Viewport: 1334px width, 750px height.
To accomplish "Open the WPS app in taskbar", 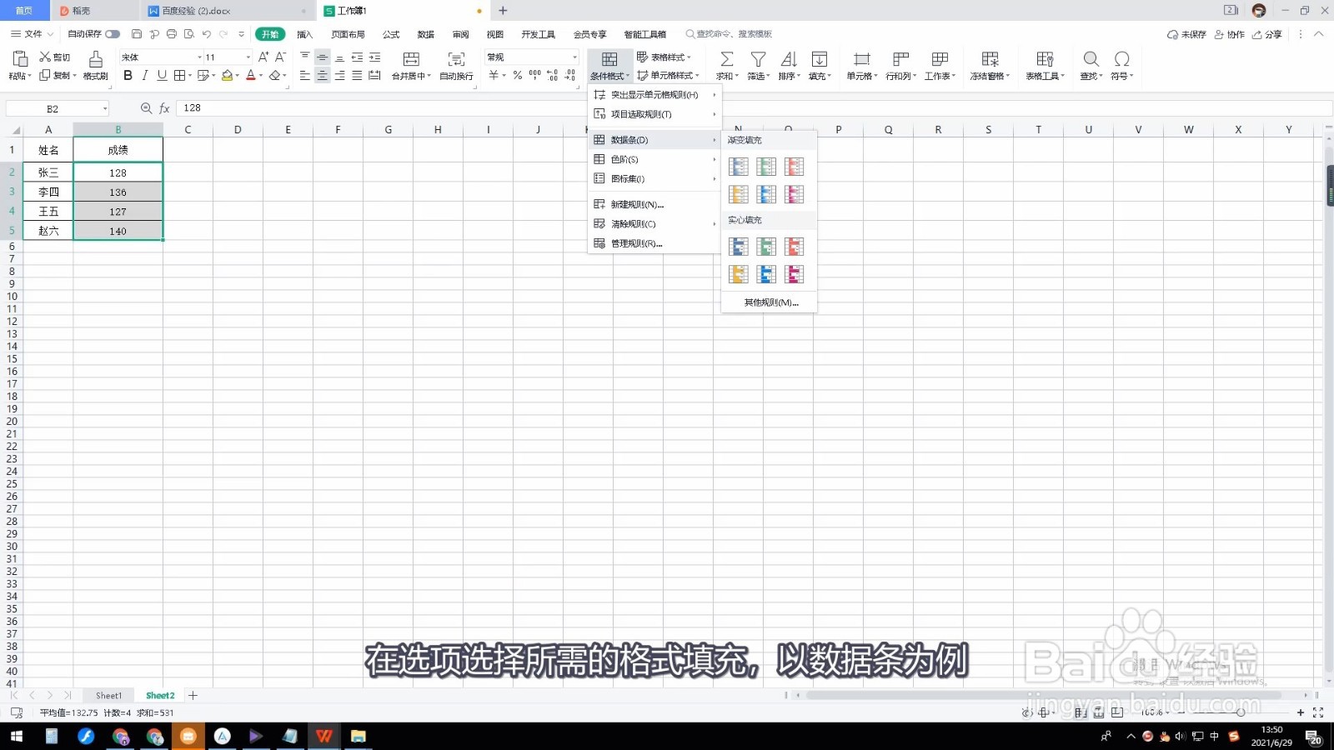I will (x=324, y=736).
